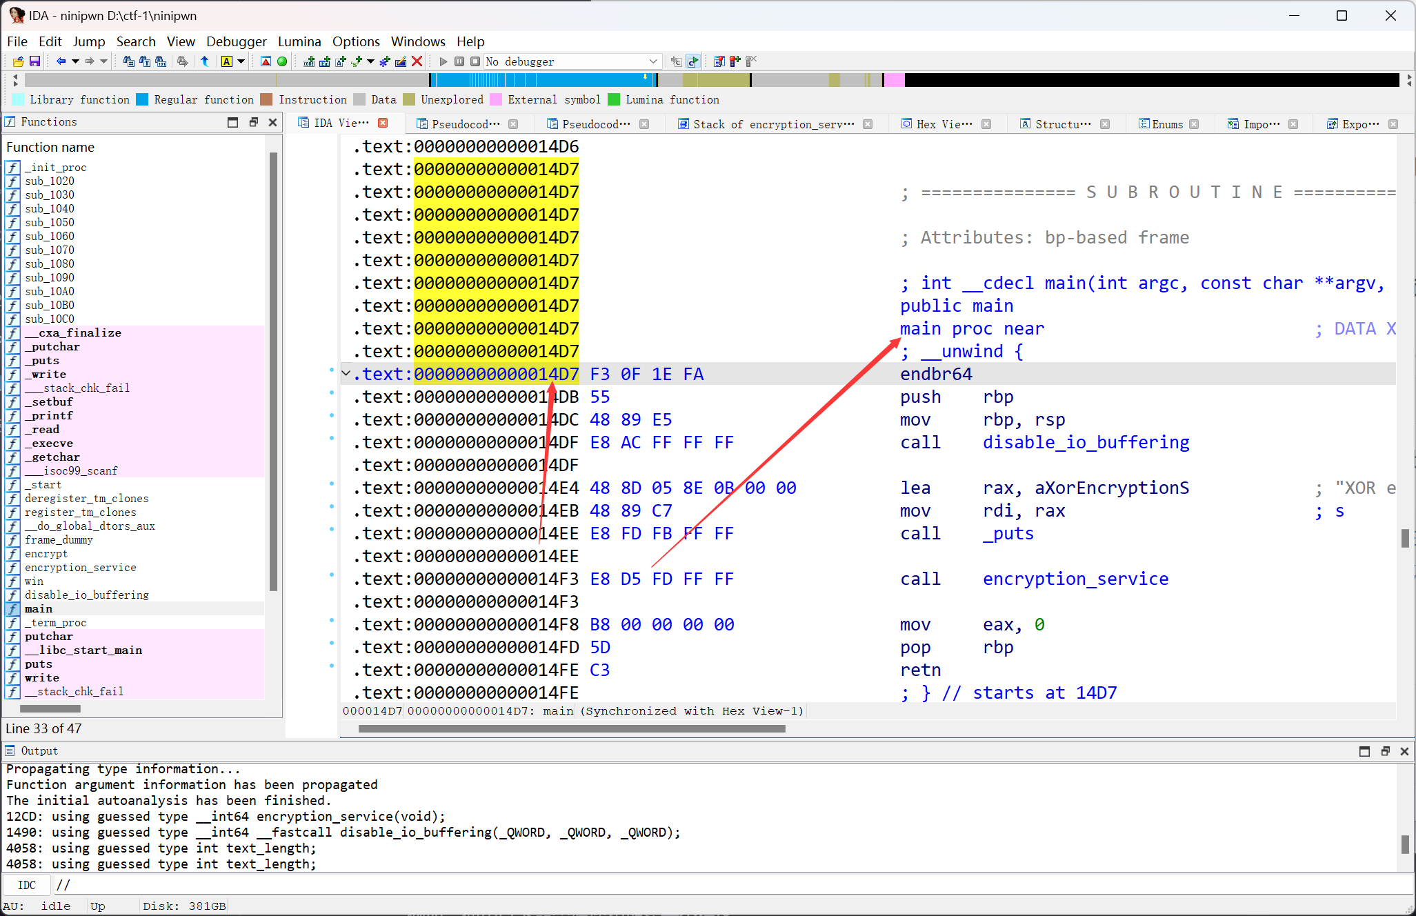Click the green circle toolbar icon

(x=282, y=61)
